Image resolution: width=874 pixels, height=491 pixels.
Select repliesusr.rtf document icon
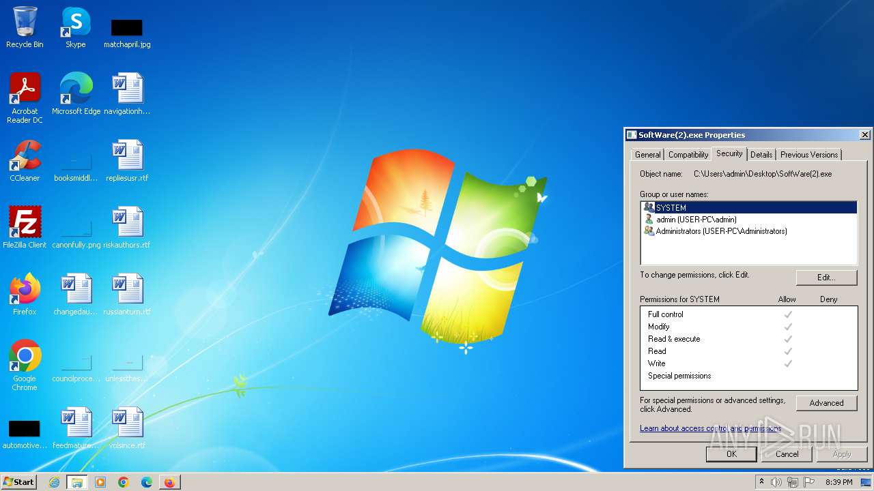click(127, 160)
